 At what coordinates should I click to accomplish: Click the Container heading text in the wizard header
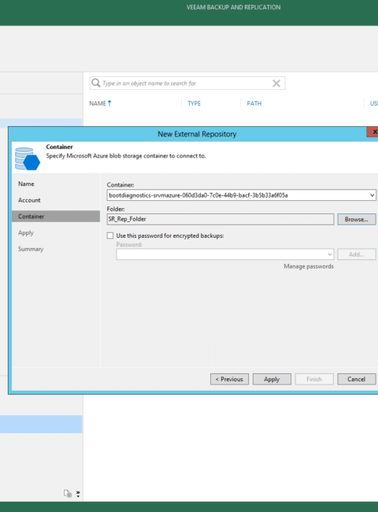pyautogui.click(x=59, y=147)
